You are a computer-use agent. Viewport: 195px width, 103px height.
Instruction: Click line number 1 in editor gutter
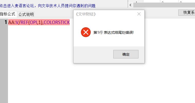[6, 22]
